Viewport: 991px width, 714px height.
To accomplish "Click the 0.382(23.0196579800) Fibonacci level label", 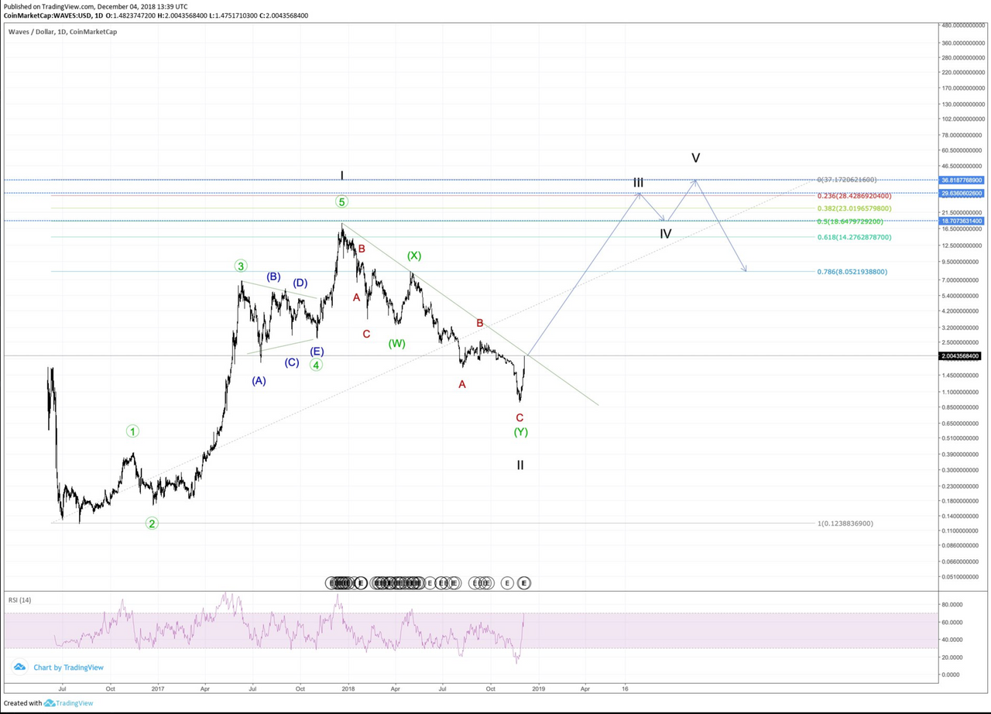I will [x=854, y=208].
